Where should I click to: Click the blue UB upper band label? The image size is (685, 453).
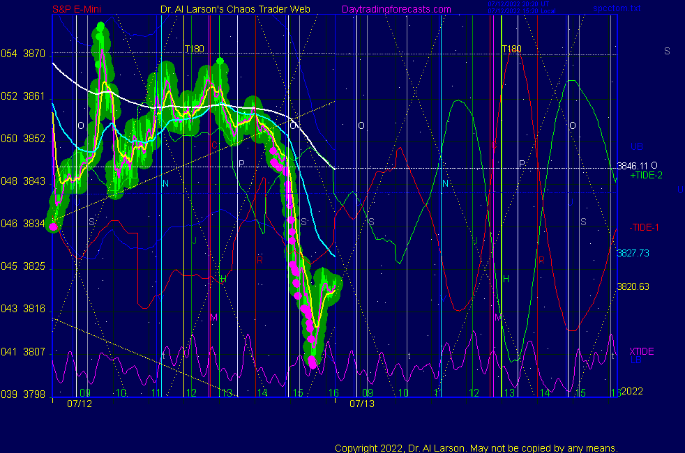coord(636,147)
